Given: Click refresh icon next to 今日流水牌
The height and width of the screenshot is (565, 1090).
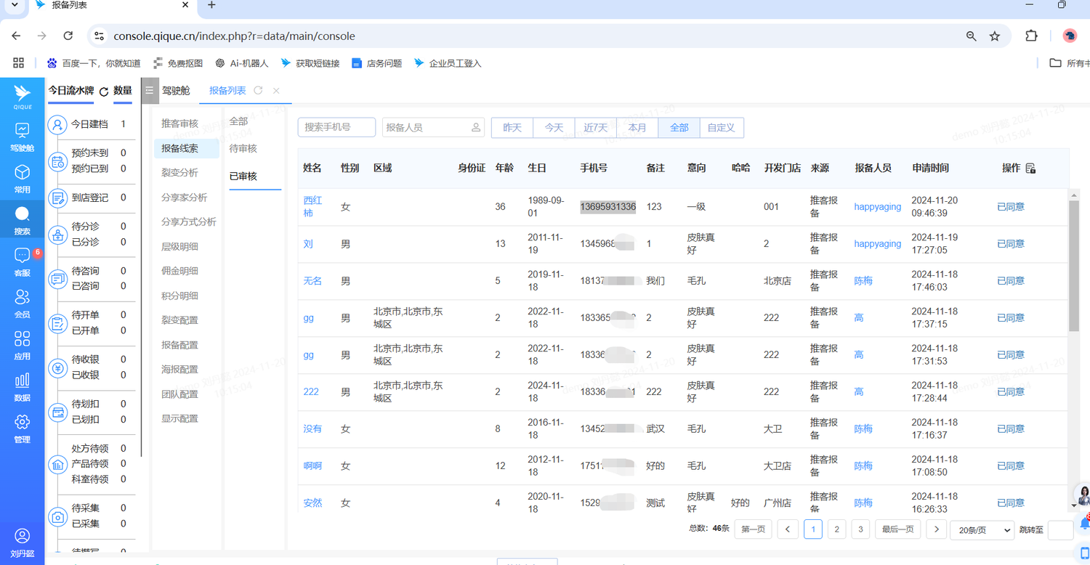Looking at the screenshot, I should pyautogui.click(x=104, y=92).
